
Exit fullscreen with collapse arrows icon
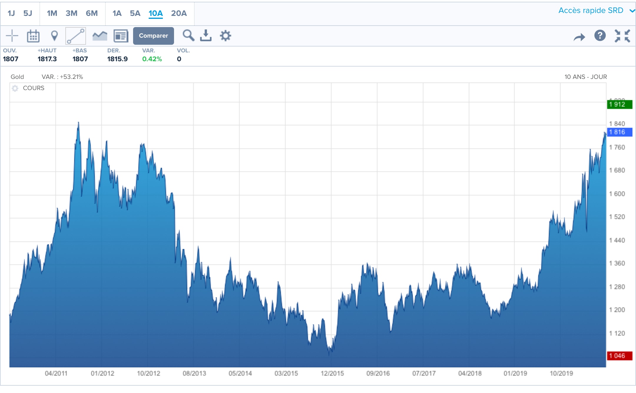click(622, 36)
